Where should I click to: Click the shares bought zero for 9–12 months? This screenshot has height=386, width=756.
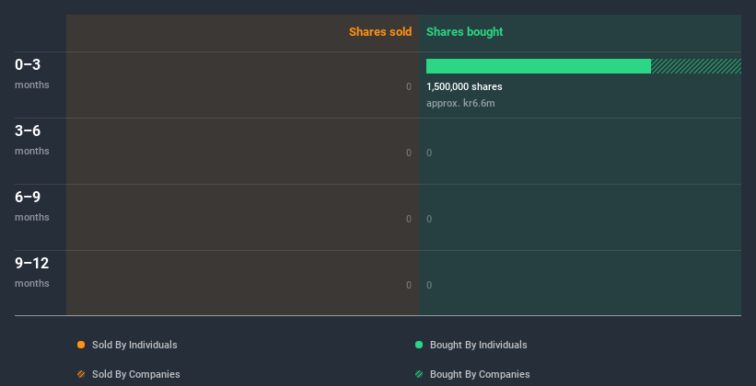point(429,285)
